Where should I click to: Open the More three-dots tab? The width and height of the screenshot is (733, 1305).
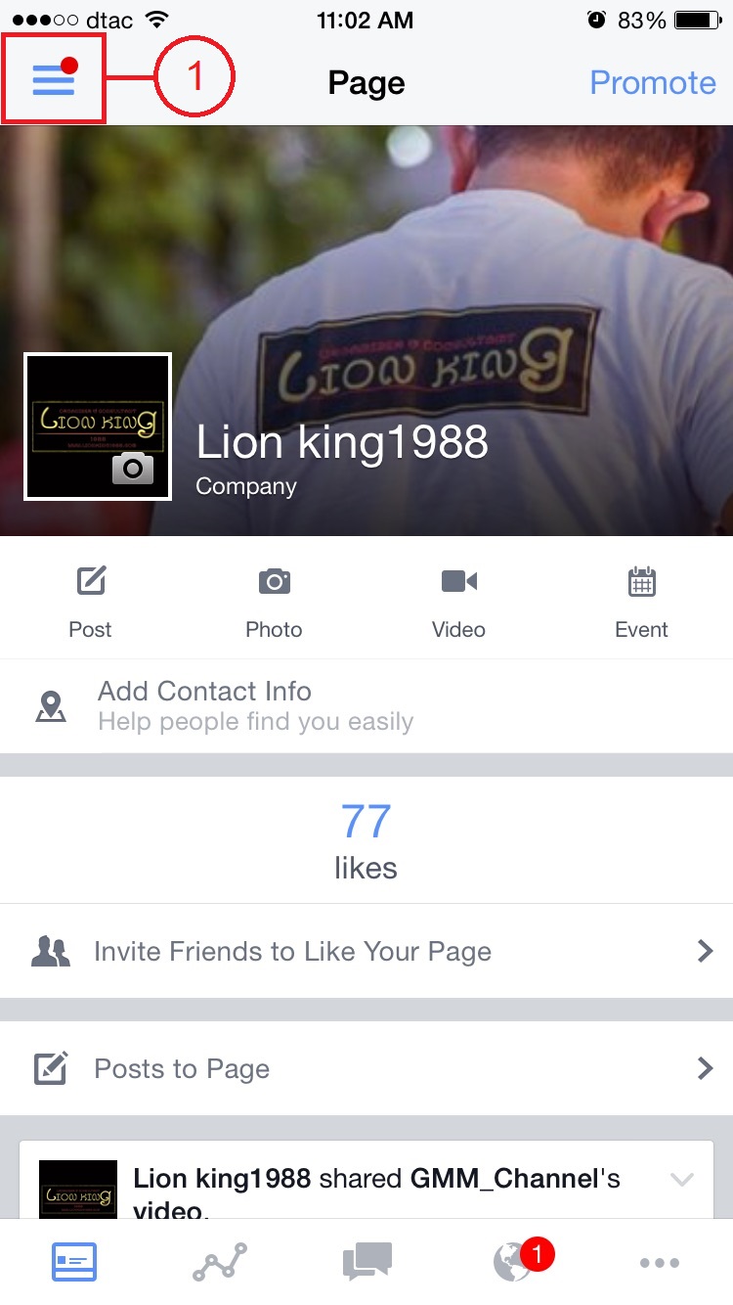pyautogui.click(x=660, y=1263)
